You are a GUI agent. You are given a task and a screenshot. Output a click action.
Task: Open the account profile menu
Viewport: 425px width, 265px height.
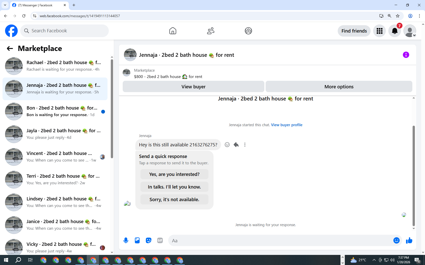(410, 31)
